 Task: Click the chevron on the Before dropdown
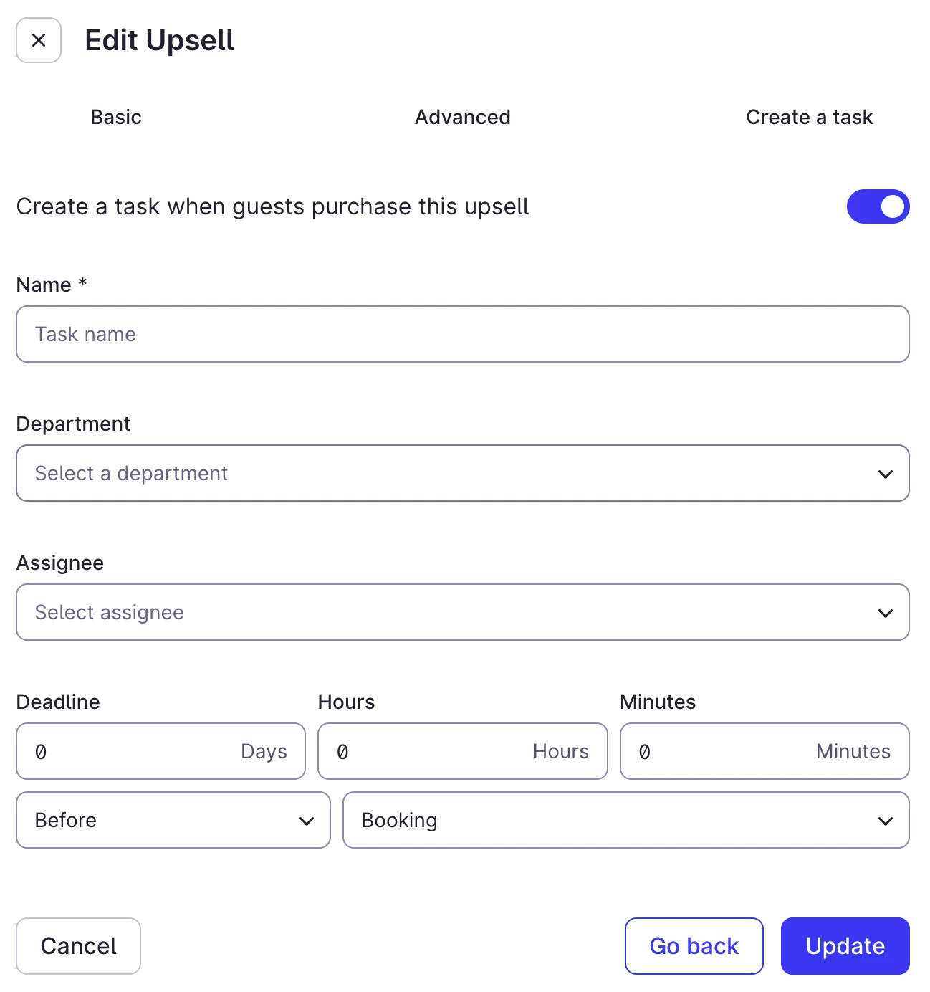[x=307, y=821]
